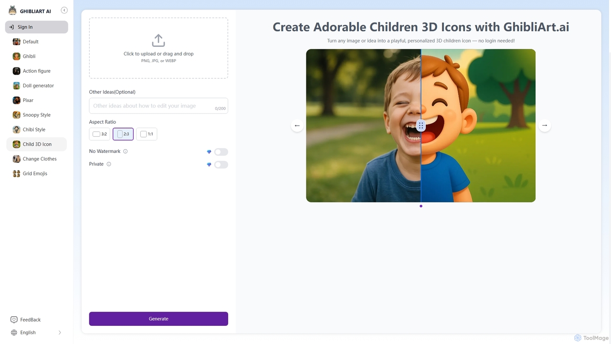611x344 pixels.
Task: Select the 1:1 aspect ratio
Action: [x=147, y=134]
